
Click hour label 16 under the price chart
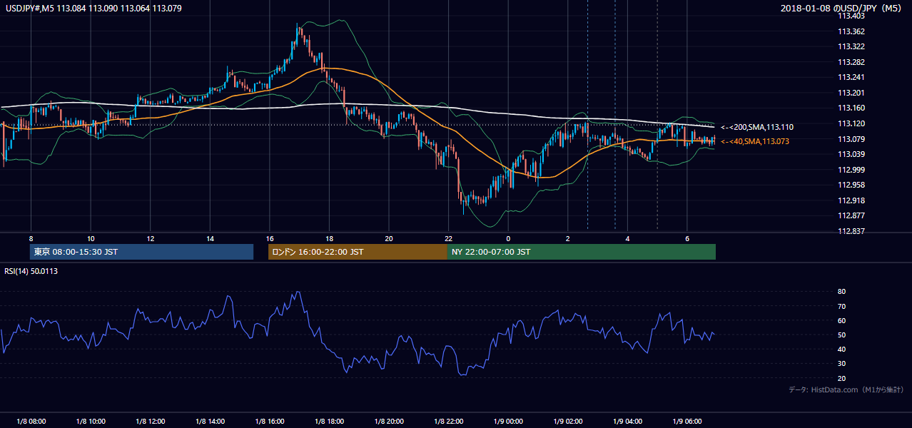(x=270, y=238)
